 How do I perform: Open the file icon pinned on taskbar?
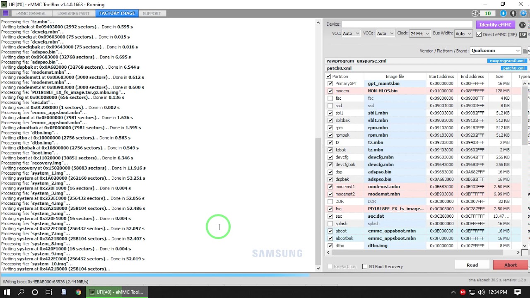(64, 292)
